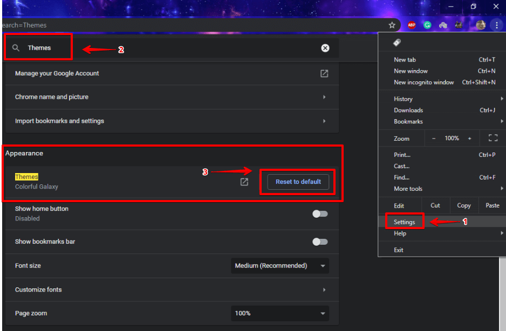Screen dimensions: 506x331
Task: Toggle Show home button switch
Action: coord(320,214)
